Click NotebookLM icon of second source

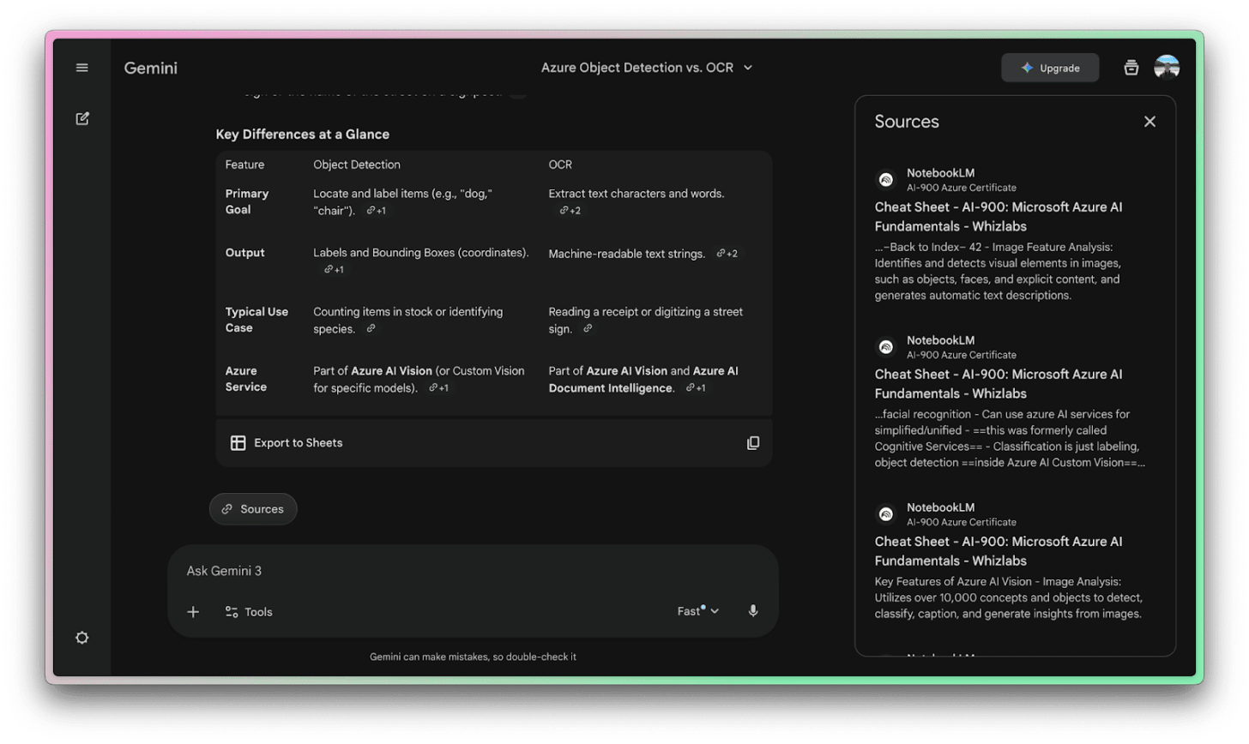(x=886, y=347)
